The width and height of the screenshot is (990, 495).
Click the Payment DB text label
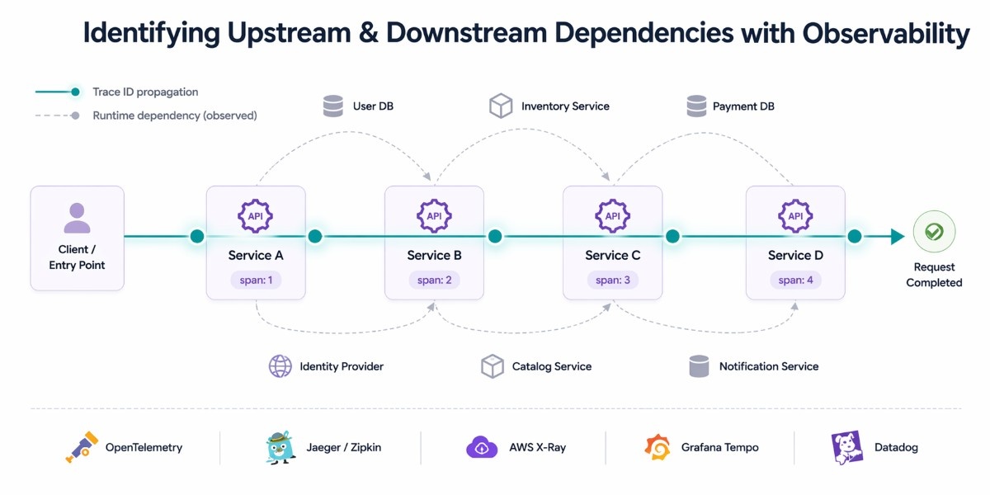click(743, 106)
